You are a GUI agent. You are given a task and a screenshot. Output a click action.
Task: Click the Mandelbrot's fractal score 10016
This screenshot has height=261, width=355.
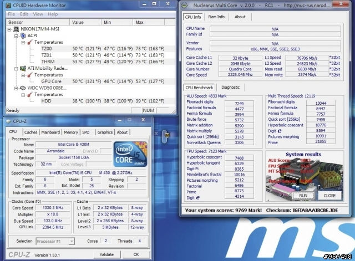(239, 175)
